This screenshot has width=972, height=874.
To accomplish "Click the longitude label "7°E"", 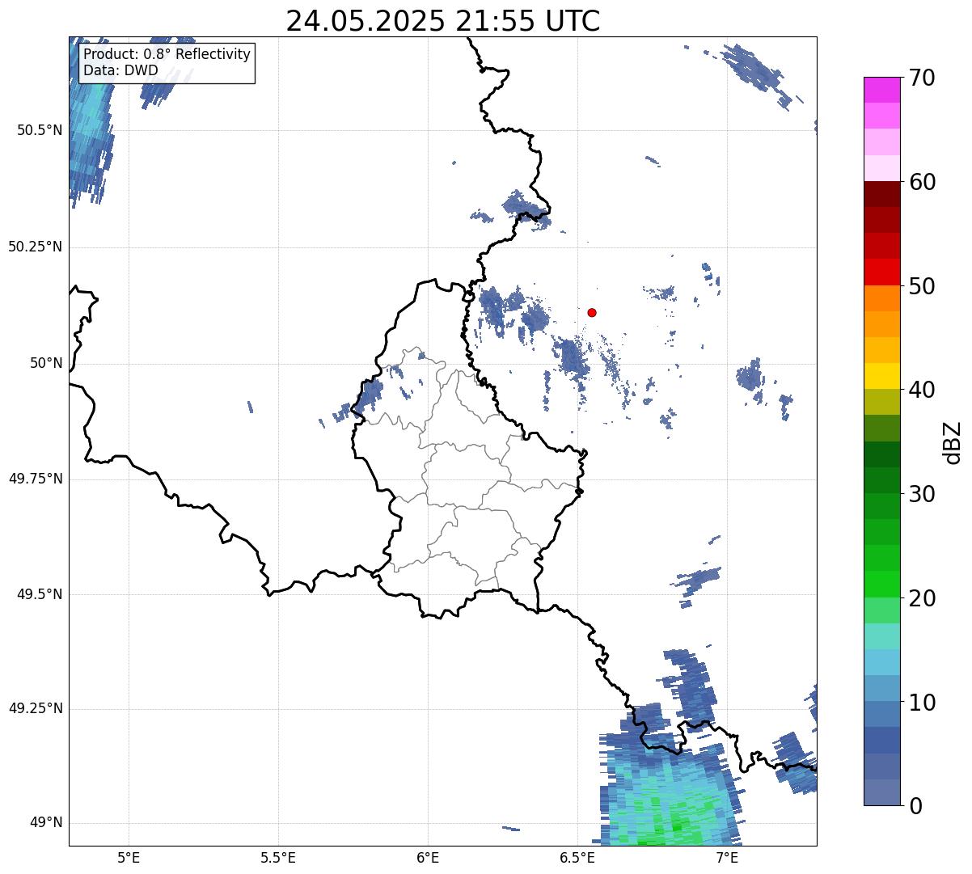I will pyautogui.click(x=727, y=858).
